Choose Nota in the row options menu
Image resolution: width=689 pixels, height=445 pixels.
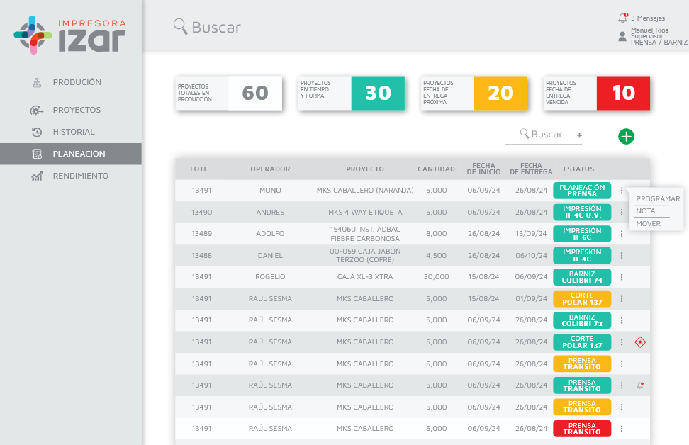[646, 211]
